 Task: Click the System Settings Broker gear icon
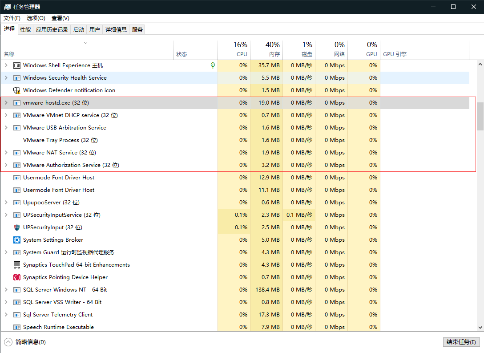click(16, 239)
